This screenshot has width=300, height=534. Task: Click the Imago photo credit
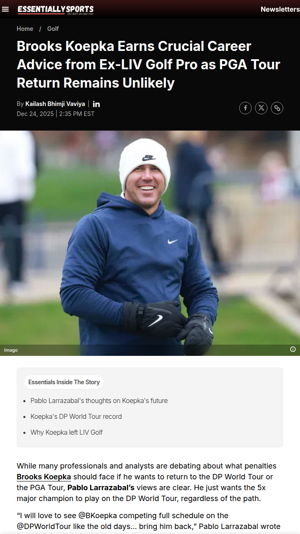click(11, 350)
